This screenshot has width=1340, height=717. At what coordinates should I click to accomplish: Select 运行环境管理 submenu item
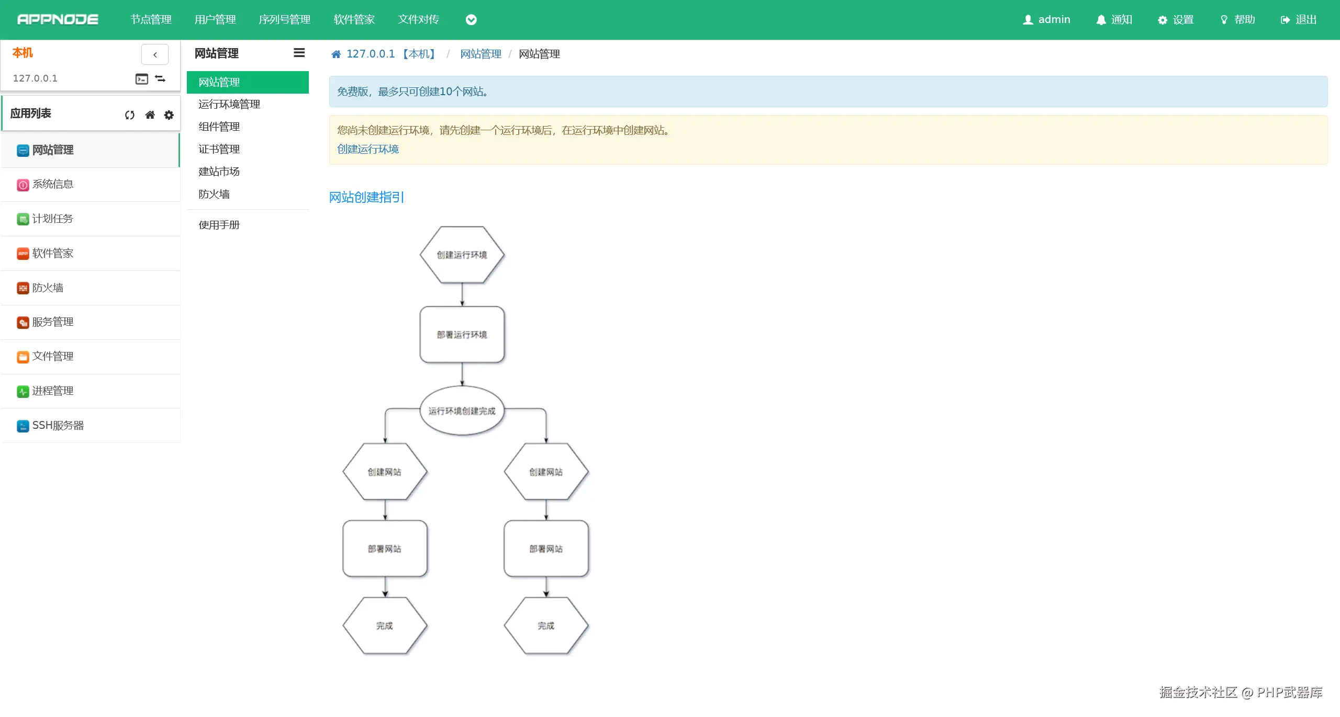coord(229,104)
